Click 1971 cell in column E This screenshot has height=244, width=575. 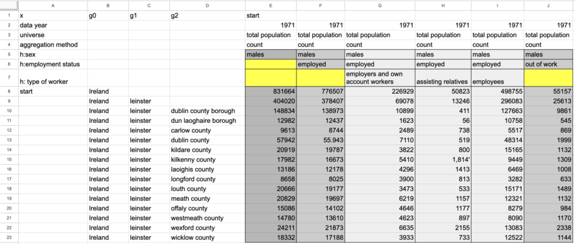coord(271,26)
